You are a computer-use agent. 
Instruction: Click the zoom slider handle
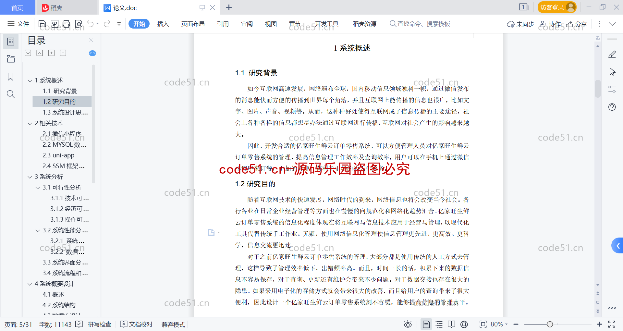point(550,324)
